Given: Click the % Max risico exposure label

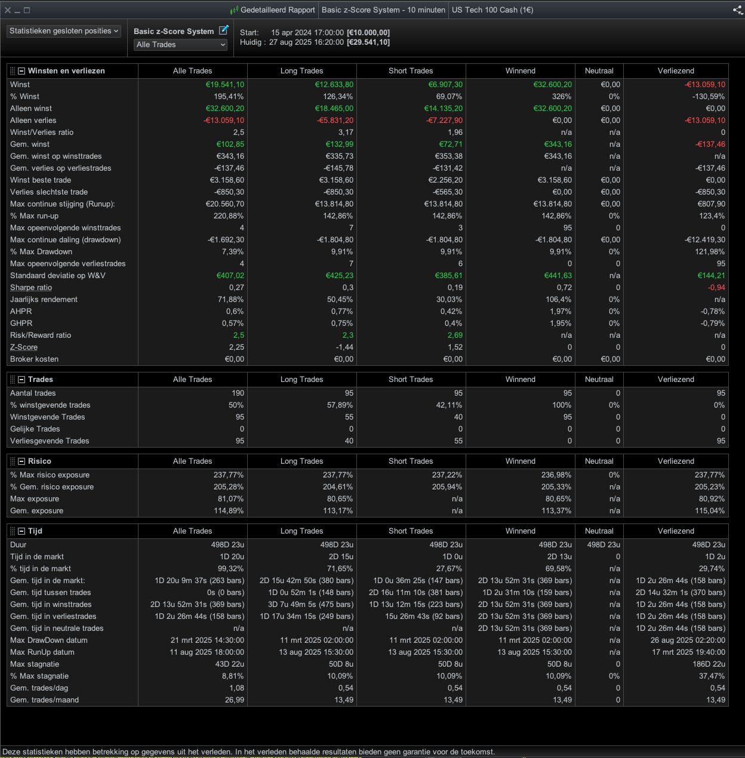Looking at the screenshot, I should (x=50, y=475).
